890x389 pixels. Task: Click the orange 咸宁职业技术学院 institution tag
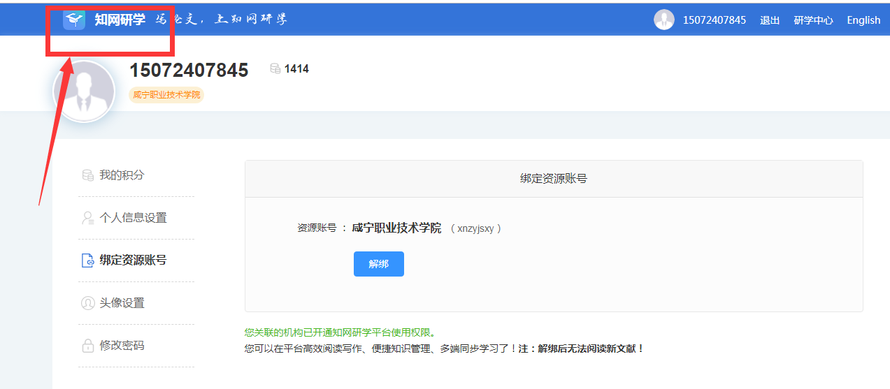(x=166, y=95)
